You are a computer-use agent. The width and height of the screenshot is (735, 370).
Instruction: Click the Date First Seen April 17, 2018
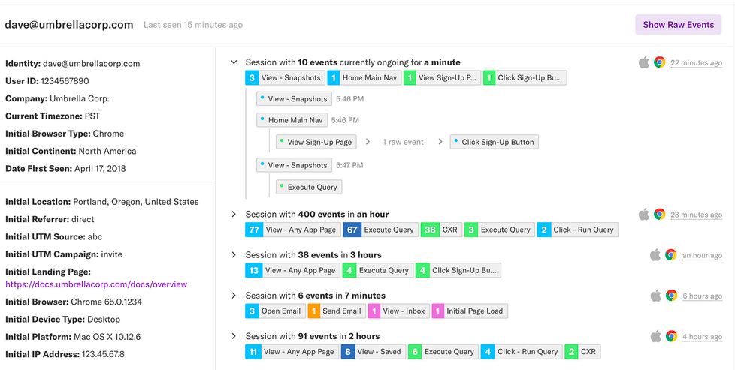[x=100, y=169]
